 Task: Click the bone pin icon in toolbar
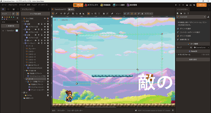point(112,13)
